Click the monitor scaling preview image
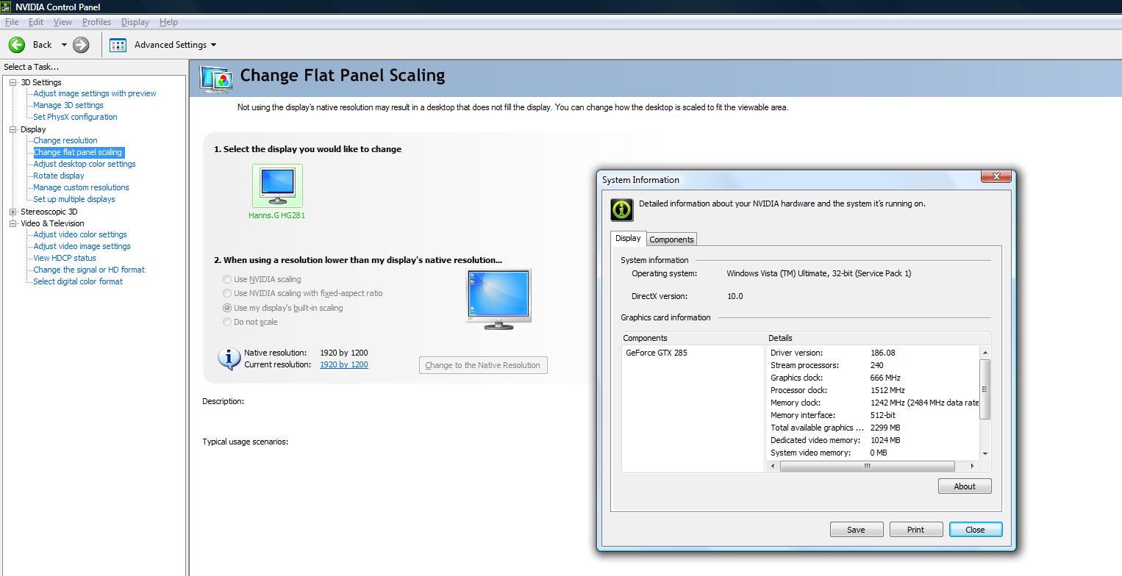1122x576 pixels. pos(499,299)
